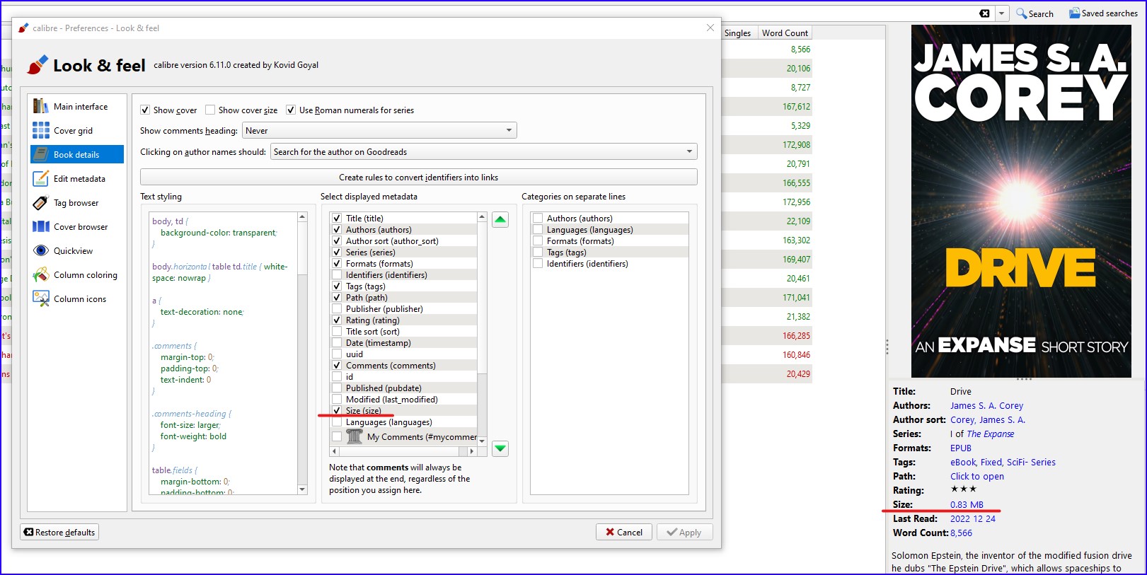Open the Show comments heading dropdown
1147x575 pixels.
(x=379, y=131)
